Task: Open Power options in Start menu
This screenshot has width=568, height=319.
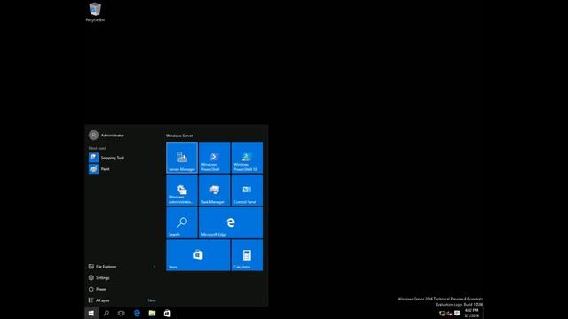Action: click(122, 289)
